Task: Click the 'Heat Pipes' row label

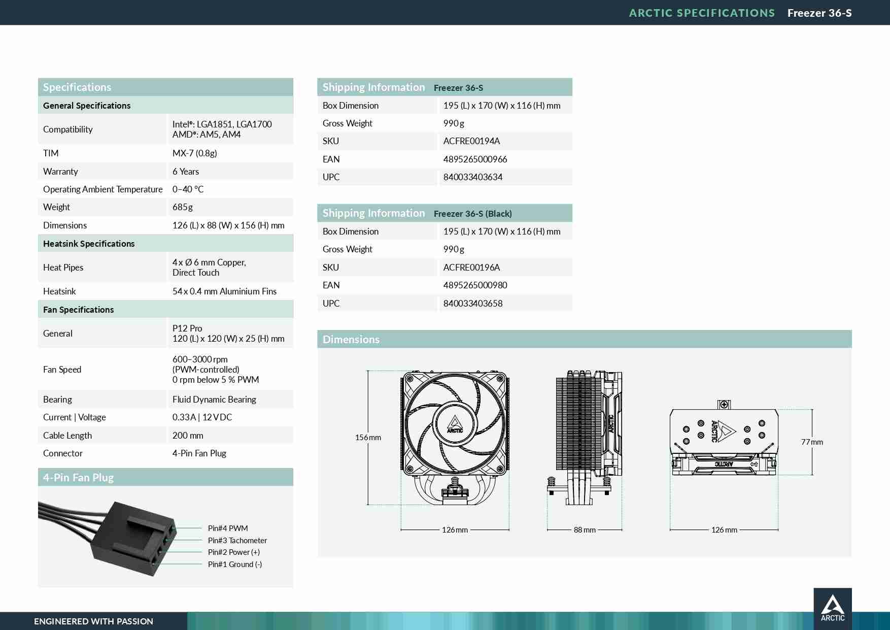Action: [63, 268]
